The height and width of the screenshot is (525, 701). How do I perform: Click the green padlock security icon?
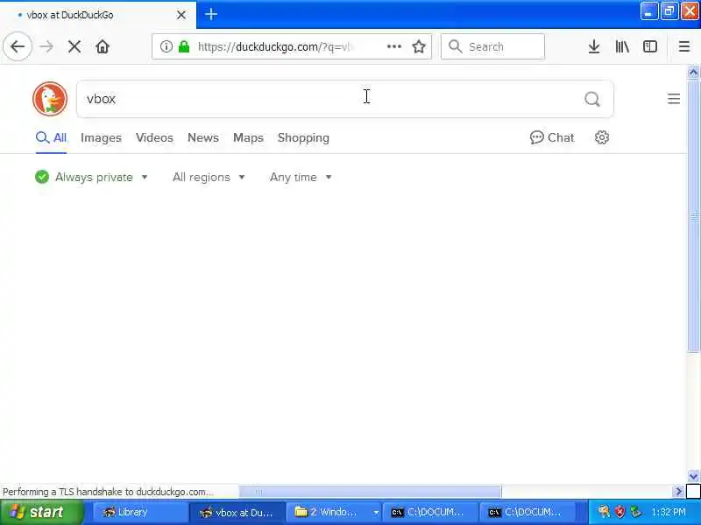tap(184, 46)
